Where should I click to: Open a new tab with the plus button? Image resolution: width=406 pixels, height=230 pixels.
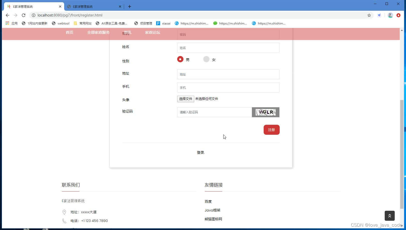(x=130, y=6)
